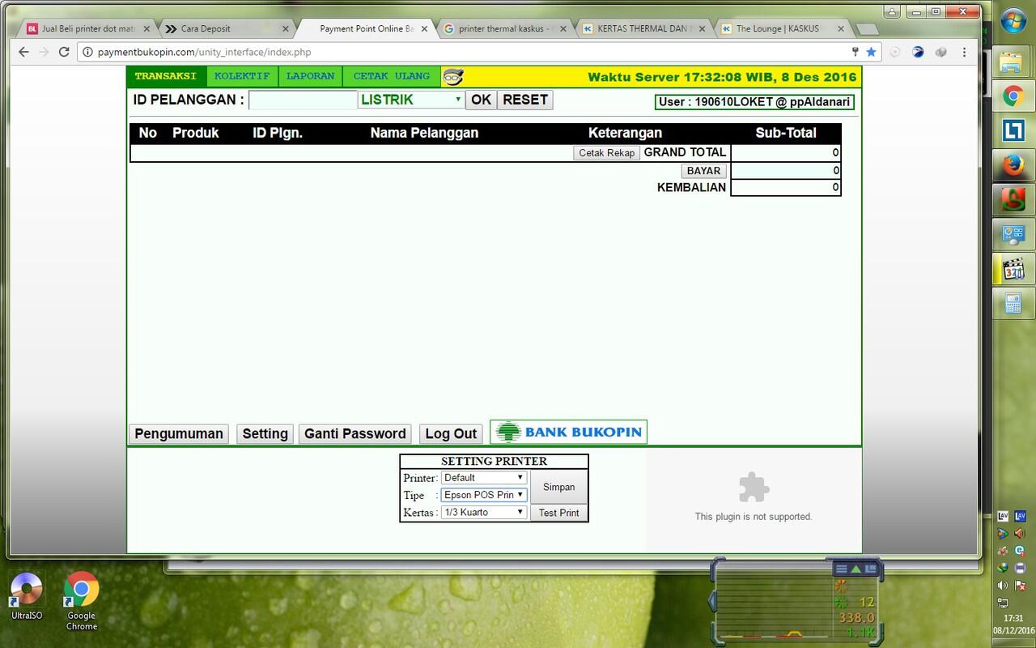
Task: Click the mascot face icon beside CETAK ULANG
Action: tap(452, 76)
